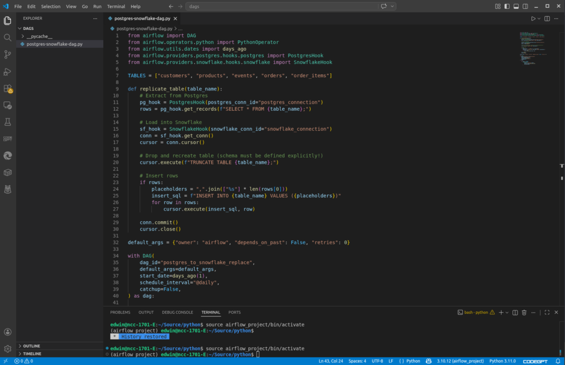The height and width of the screenshot is (365, 565).
Task: Open Source Control view icon
Action: 8,55
